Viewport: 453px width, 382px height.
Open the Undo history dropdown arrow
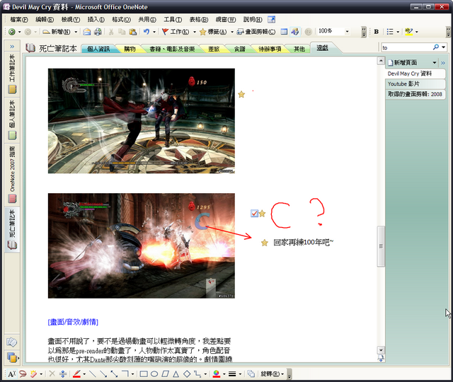[x=154, y=32]
